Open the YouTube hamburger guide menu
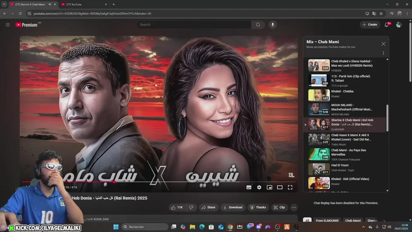This screenshot has height=232, width=412. 8,24
